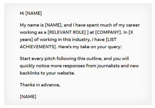Screen dimensions: 155x108
Task: Click the [COMPANY] placeholder
Action: click(x=108, y=32)
